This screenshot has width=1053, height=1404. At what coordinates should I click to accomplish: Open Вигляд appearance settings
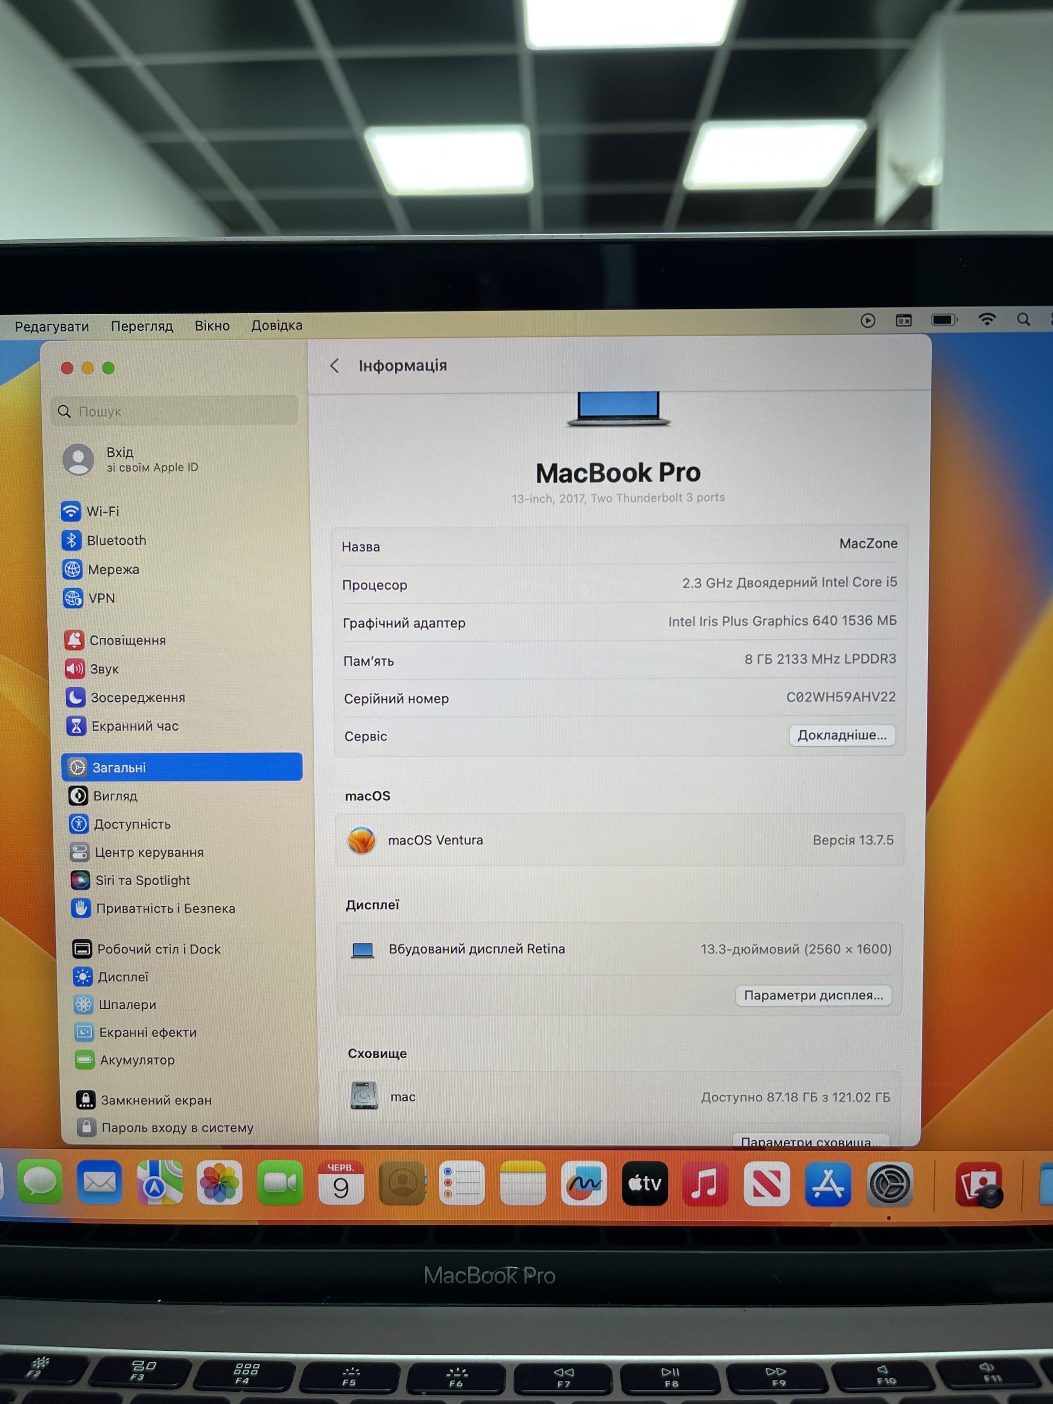103,795
